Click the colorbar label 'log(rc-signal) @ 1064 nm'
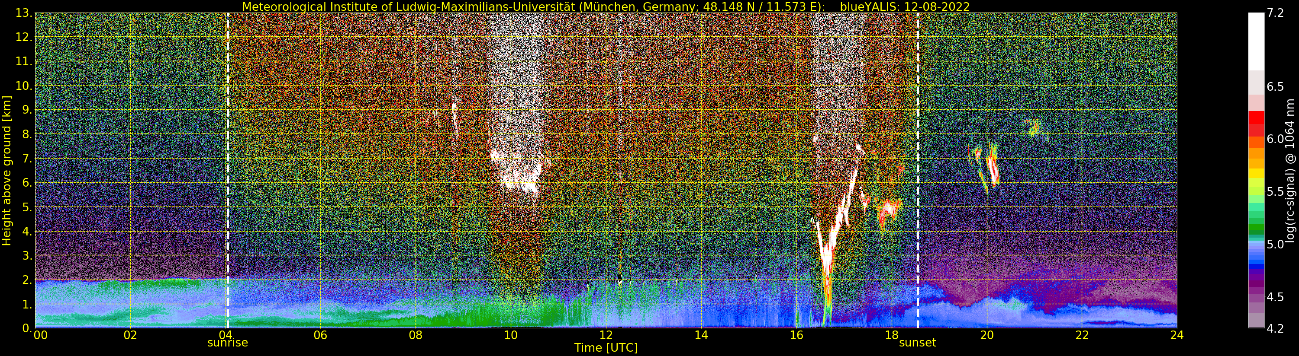 click(x=1291, y=170)
